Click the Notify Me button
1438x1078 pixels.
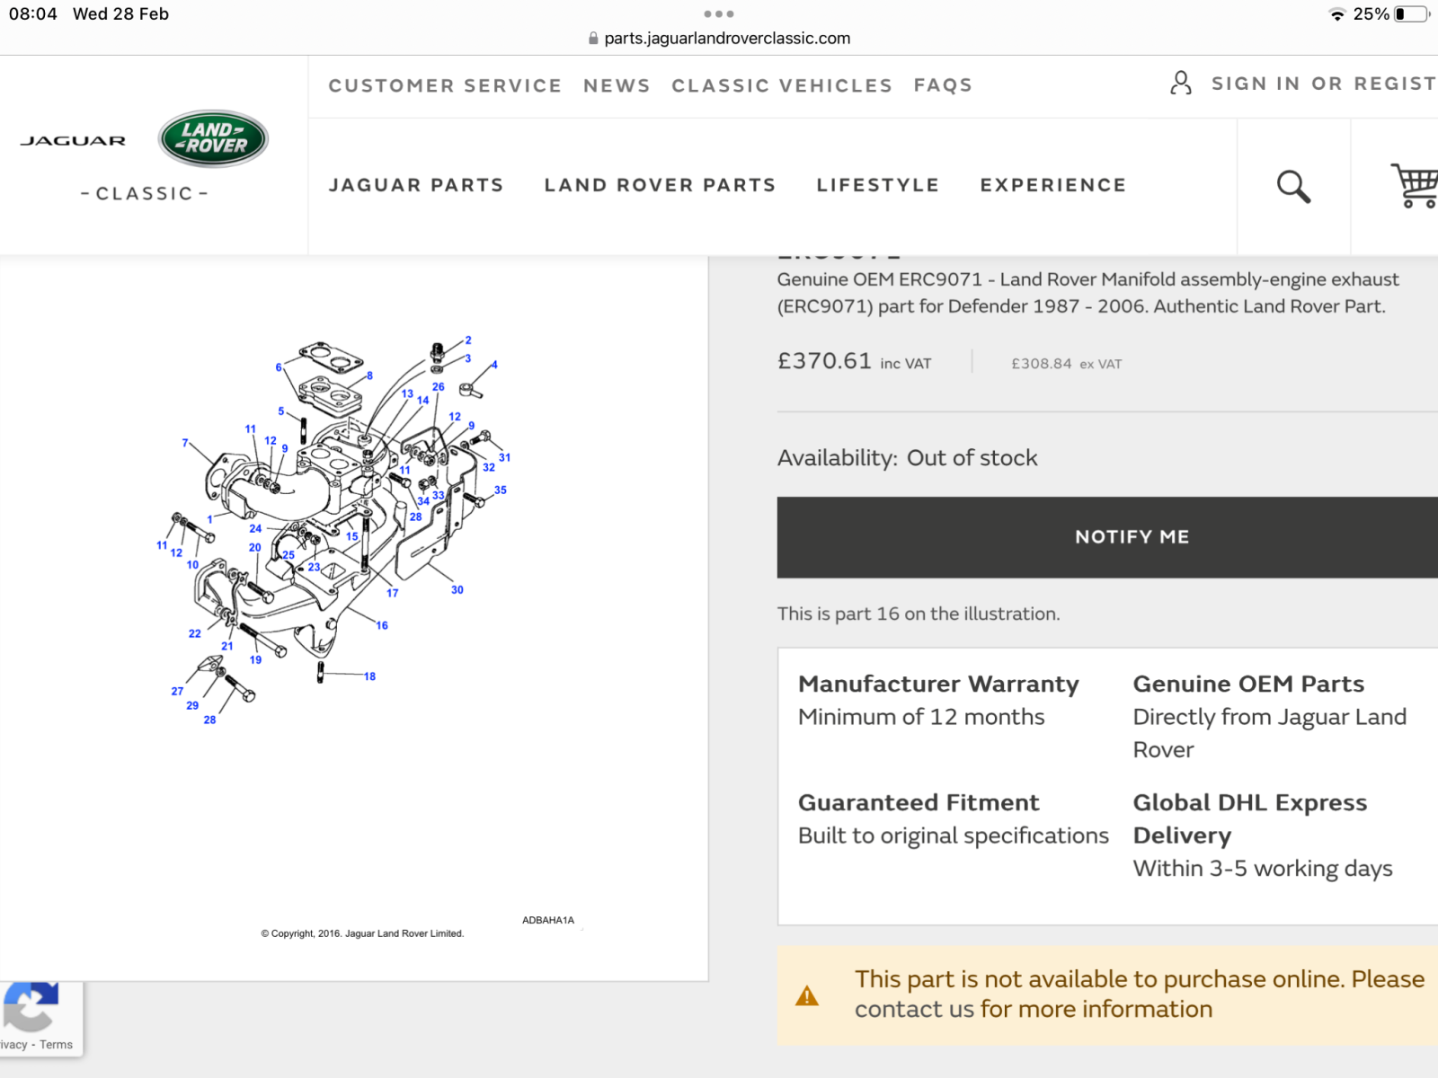point(1107,537)
